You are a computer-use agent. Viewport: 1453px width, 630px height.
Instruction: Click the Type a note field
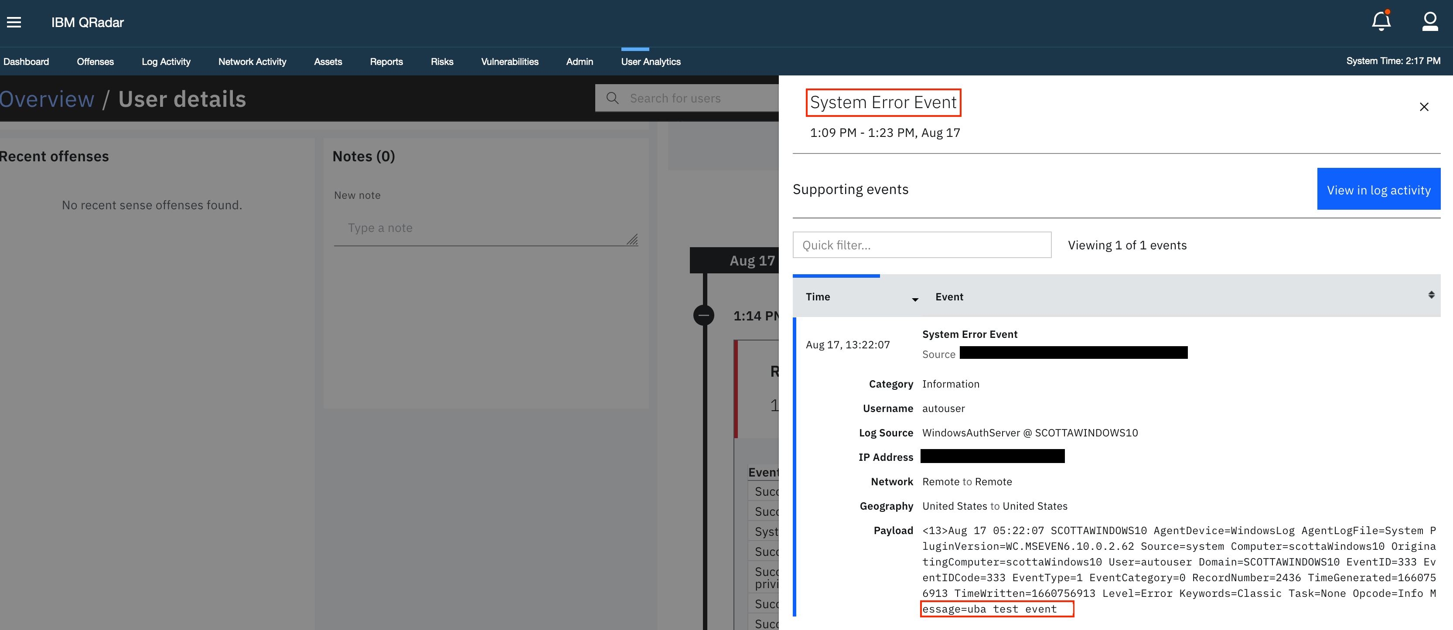pos(485,228)
